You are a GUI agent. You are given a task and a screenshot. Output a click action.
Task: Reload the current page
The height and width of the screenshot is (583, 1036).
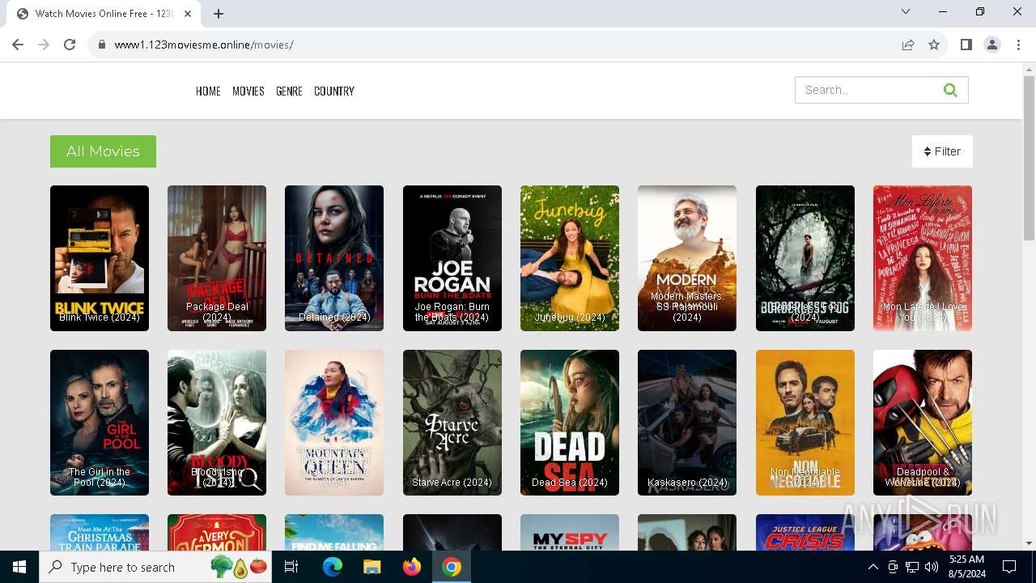pyautogui.click(x=70, y=45)
